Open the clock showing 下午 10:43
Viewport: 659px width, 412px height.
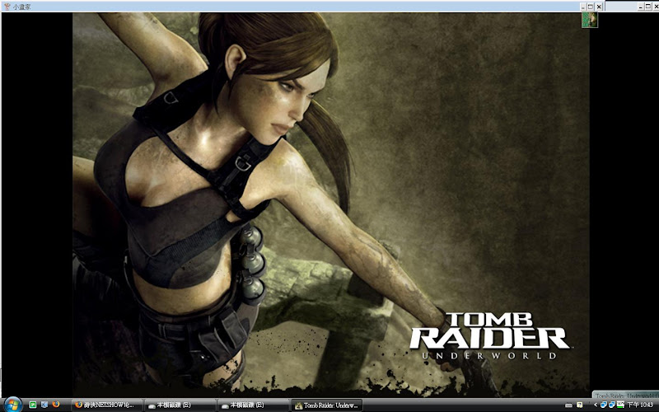[x=640, y=405]
